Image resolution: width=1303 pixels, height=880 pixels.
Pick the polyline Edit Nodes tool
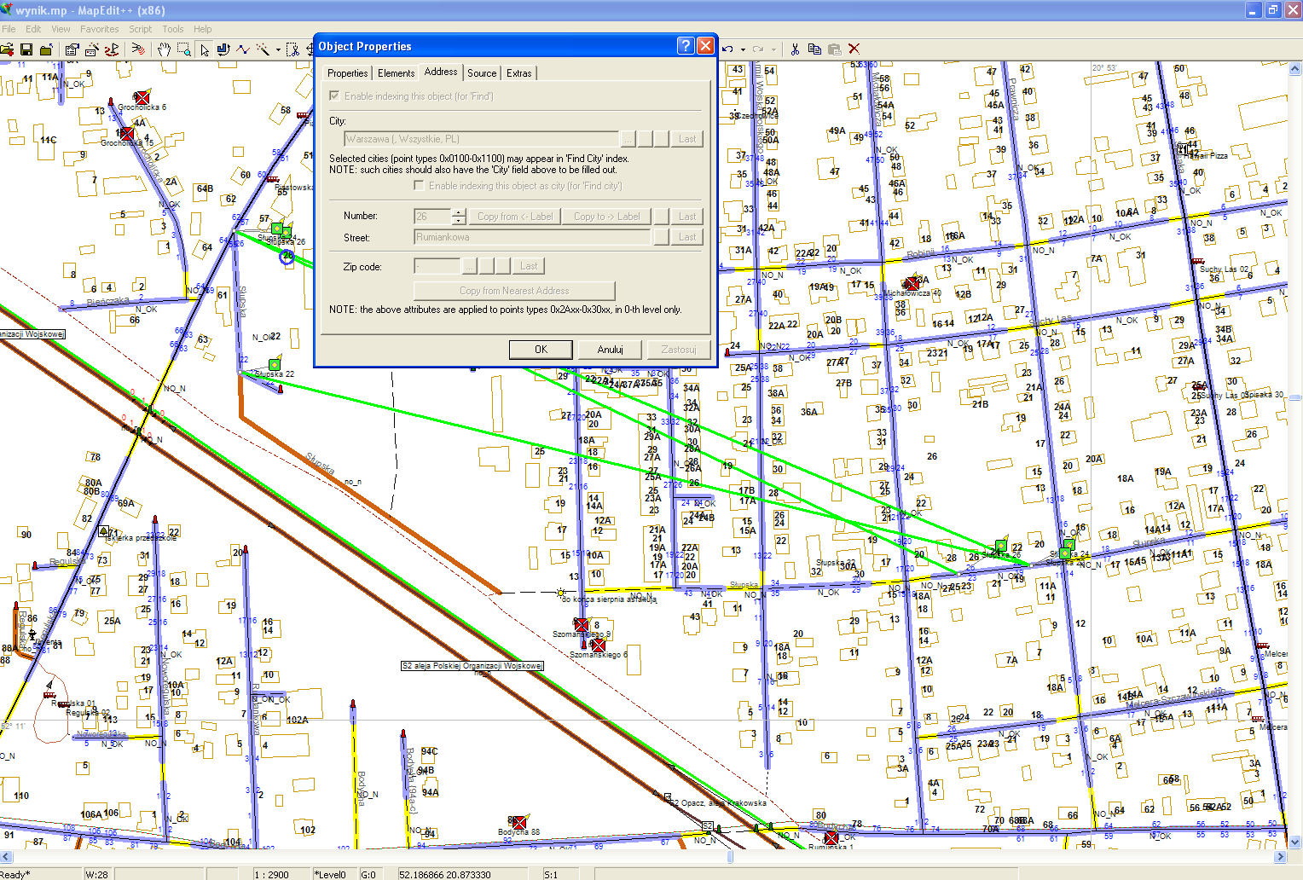point(243,49)
